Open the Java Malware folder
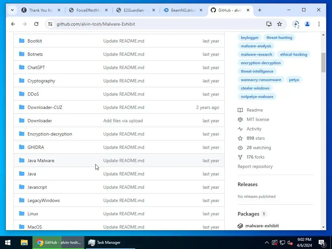The height and width of the screenshot is (249, 332). [x=41, y=160]
